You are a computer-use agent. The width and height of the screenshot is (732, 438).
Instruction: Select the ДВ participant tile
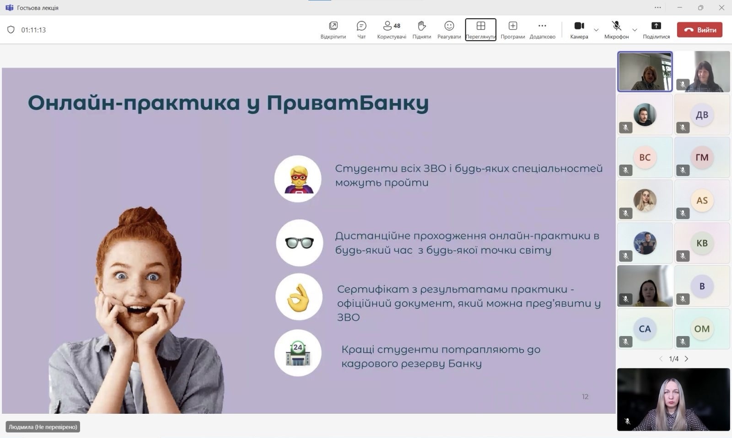click(x=702, y=115)
